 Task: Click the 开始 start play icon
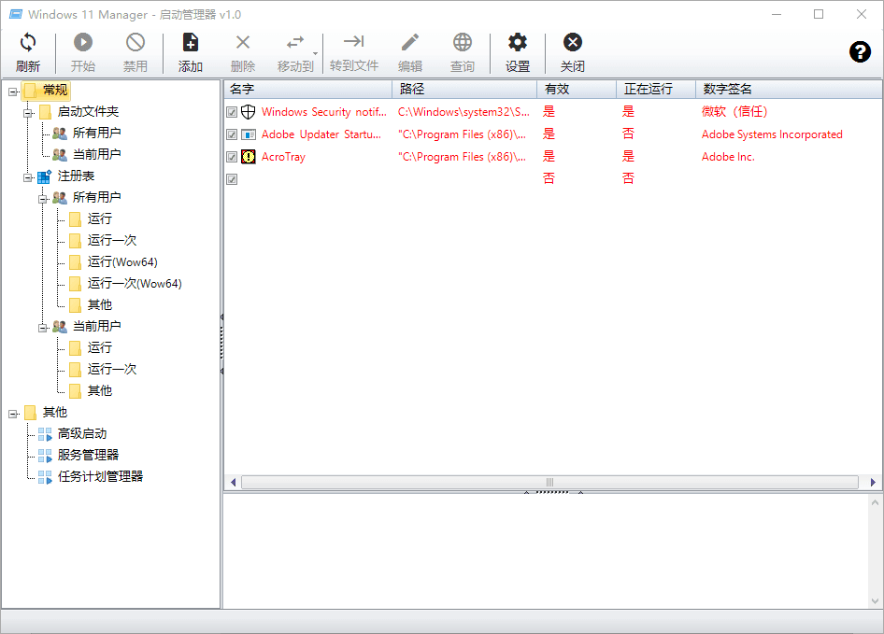tap(83, 42)
